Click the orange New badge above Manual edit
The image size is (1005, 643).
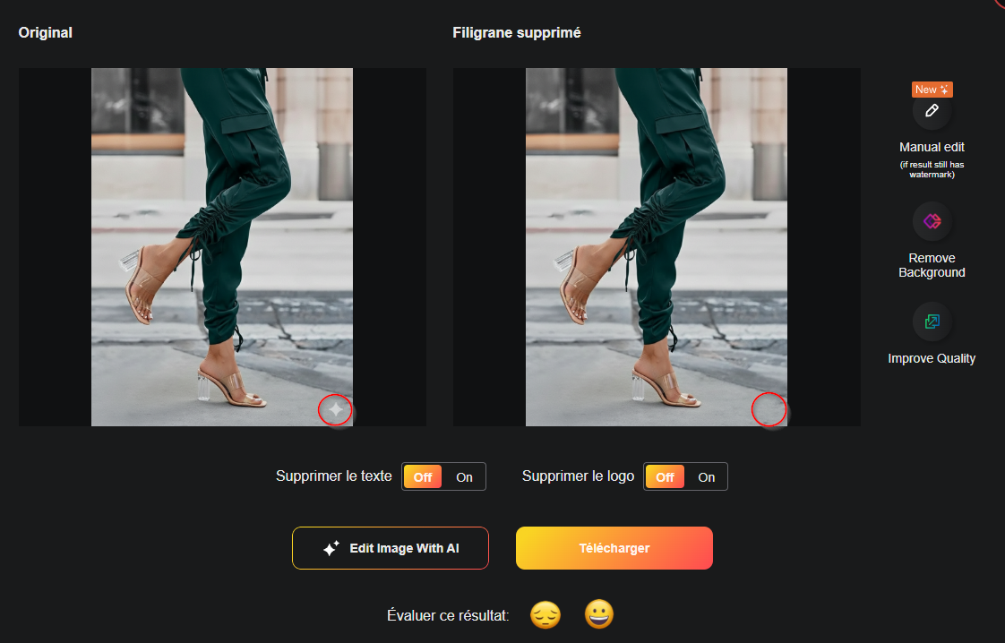click(x=932, y=89)
